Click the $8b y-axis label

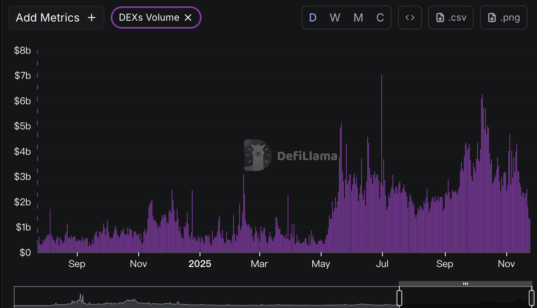(x=23, y=51)
